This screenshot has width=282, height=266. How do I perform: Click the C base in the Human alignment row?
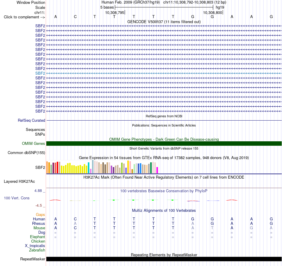pyautogui.click(x=75, y=219)
